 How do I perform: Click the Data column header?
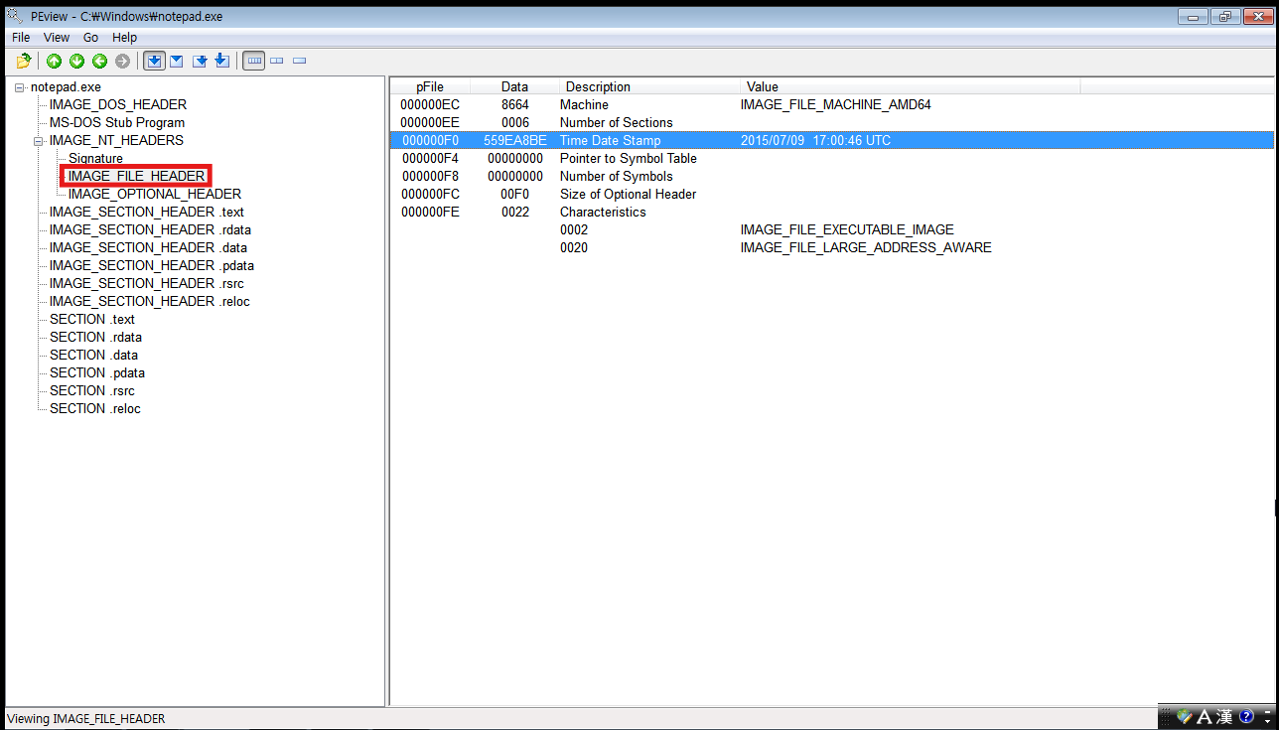(514, 86)
